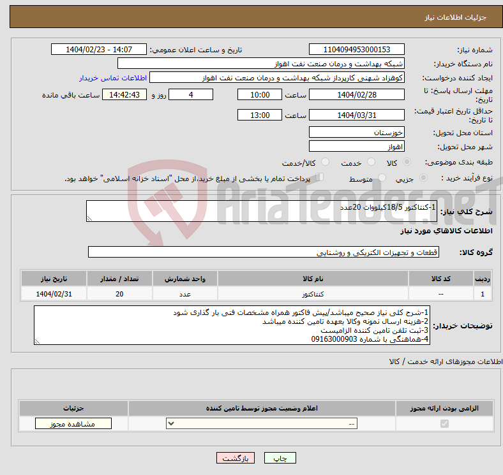Open the مشاهده مجوز button
The width and height of the screenshot is (503, 475).
(x=73, y=424)
